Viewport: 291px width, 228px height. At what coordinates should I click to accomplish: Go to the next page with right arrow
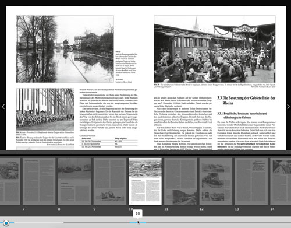coord(288,107)
